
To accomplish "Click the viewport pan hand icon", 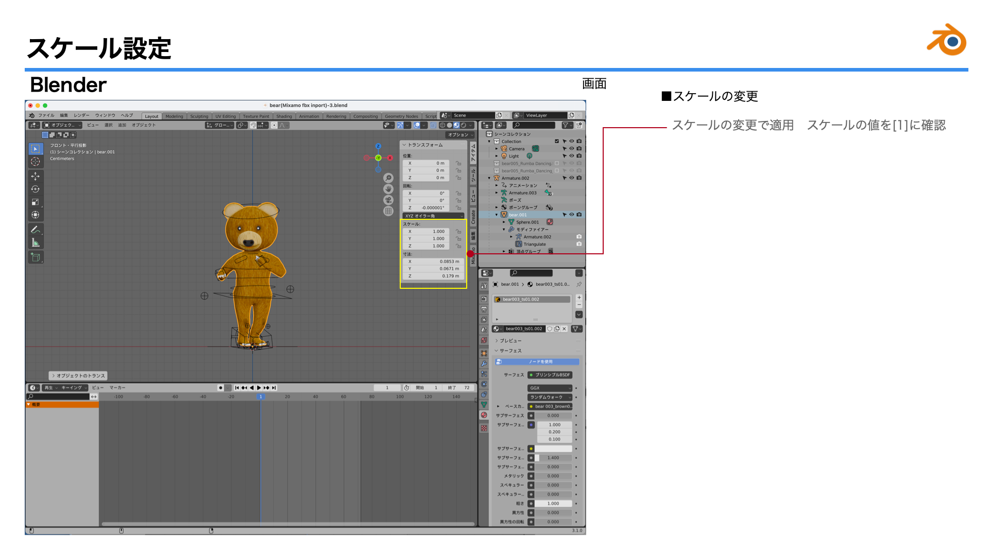I will pos(388,189).
